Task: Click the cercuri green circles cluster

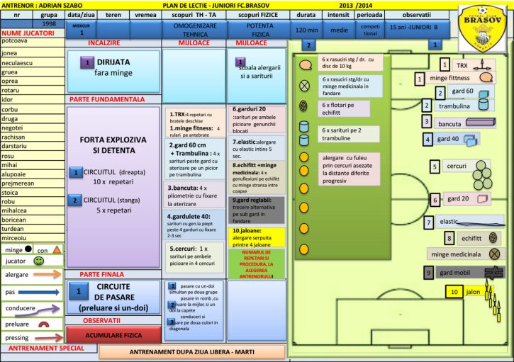Action: point(481,168)
